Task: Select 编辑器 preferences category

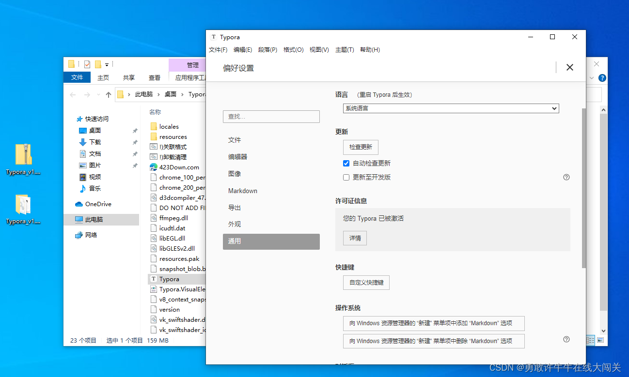Action: [x=271, y=157]
